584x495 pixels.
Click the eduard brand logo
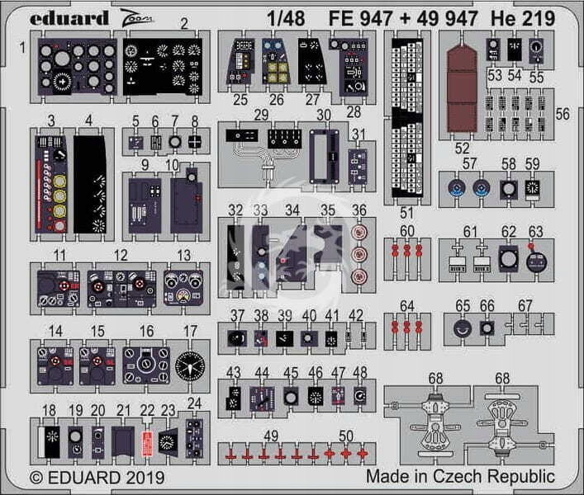coord(69,18)
